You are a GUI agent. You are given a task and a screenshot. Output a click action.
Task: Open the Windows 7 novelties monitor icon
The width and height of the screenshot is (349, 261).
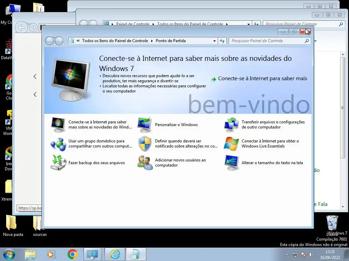click(58, 125)
